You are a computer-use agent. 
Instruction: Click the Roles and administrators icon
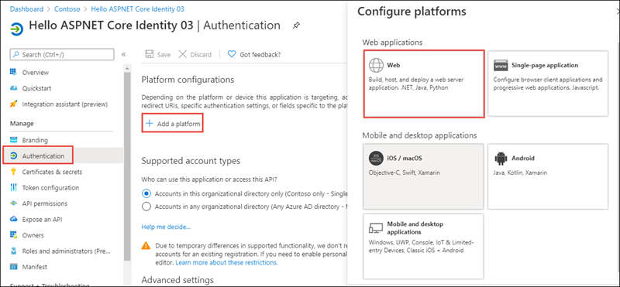14,251
